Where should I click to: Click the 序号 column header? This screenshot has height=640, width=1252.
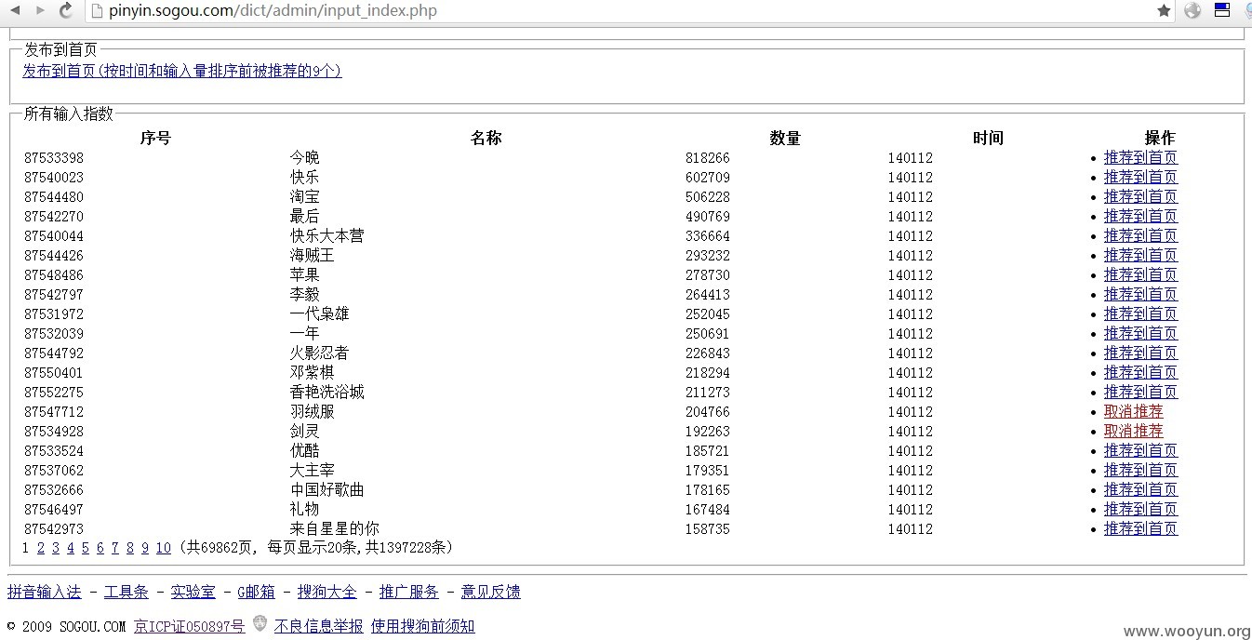tap(155, 138)
